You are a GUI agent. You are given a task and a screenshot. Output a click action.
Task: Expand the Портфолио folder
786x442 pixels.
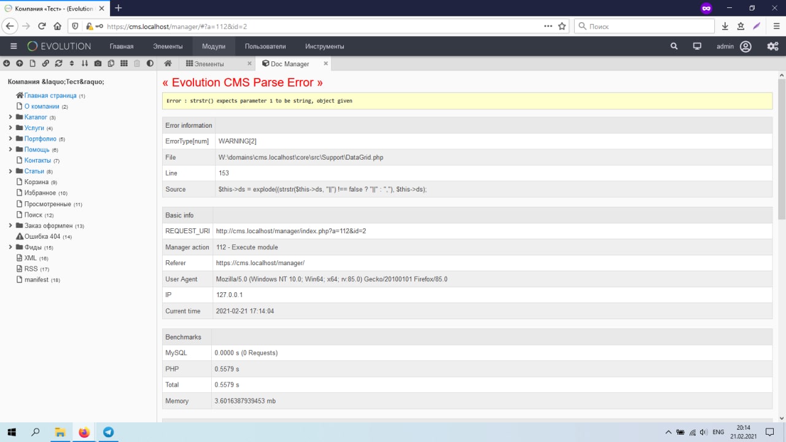[10, 139]
